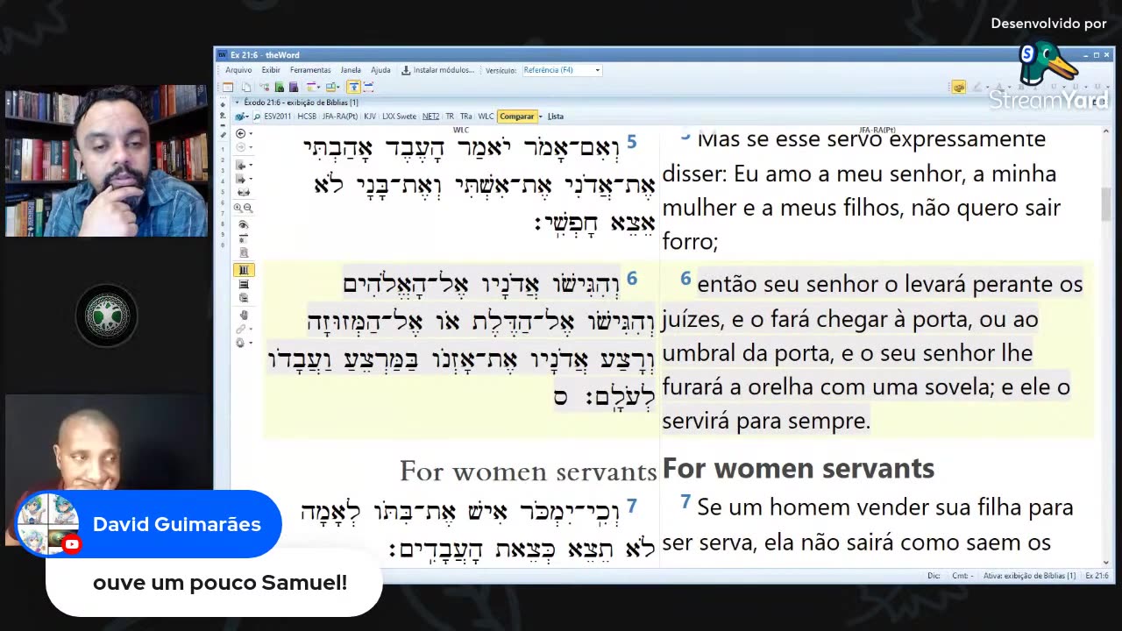Switch to ESV2011 Bible tab
1122x631 pixels.
coord(277,116)
